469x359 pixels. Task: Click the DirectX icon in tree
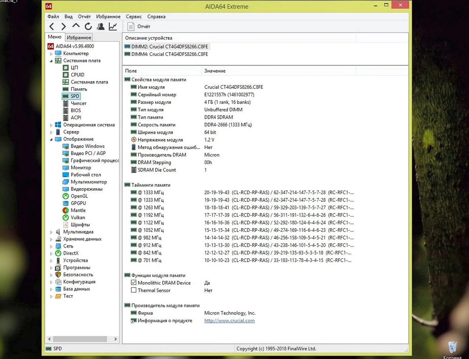[58, 253]
